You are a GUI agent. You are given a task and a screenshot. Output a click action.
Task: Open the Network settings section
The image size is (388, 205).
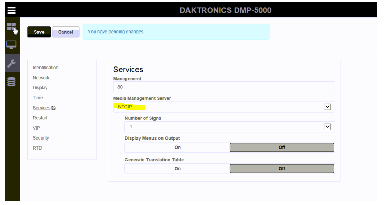pos(41,78)
